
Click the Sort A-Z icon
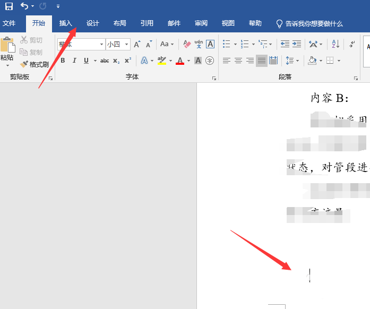click(335, 44)
